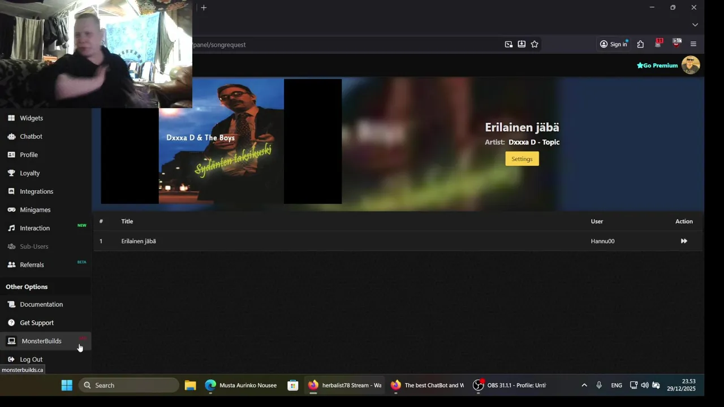The width and height of the screenshot is (724, 407).
Task: Open Microsoft Store from the taskbar
Action: point(292,386)
